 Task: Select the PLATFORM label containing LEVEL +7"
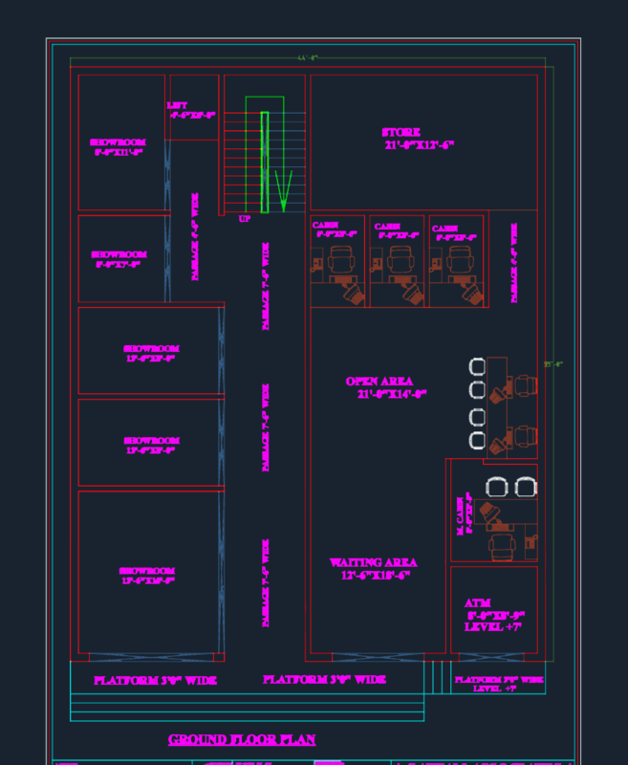point(499,684)
